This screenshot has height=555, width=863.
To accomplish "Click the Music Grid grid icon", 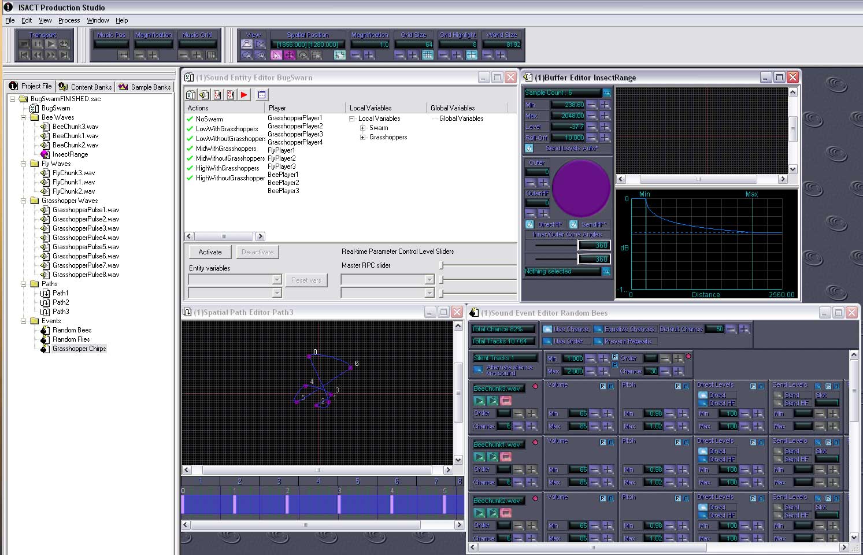I will tap(211, 55).
